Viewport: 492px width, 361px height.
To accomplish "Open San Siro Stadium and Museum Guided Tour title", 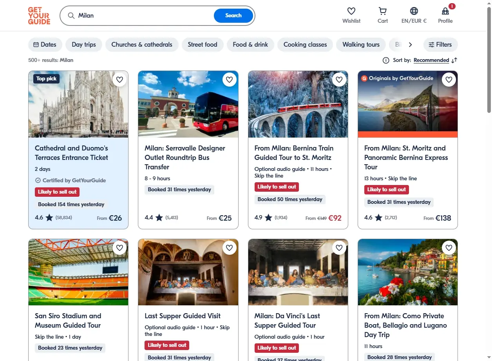I will point(68,321).
